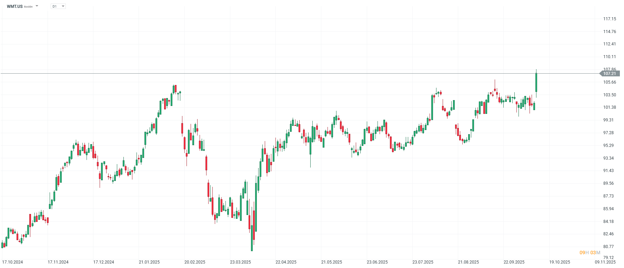Viewport: 624px width, 268px height.
Task: Click the 91.43 price axis label
Action: pos(608,171)
